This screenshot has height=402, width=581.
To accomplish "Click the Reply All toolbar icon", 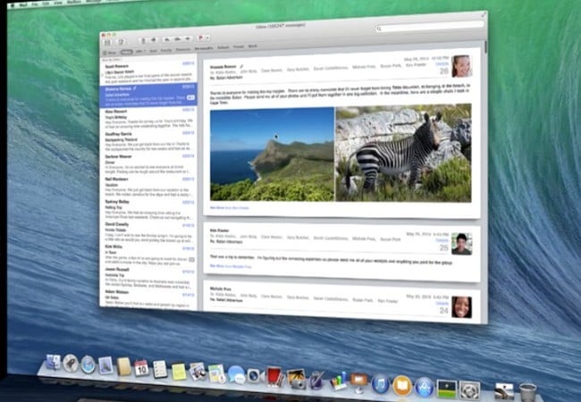I will tap(178, 39).
